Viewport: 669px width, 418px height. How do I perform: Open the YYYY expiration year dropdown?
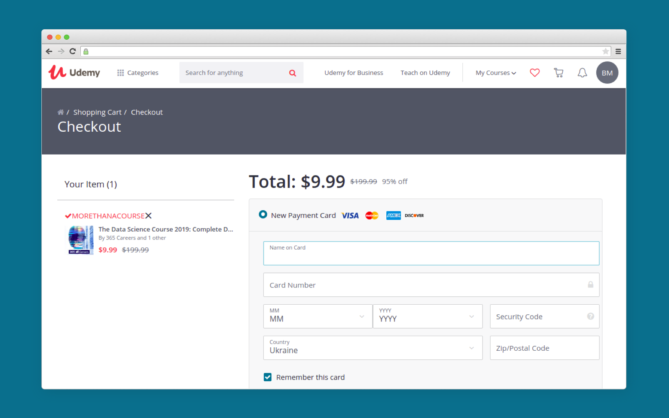(x=428, y=316)
